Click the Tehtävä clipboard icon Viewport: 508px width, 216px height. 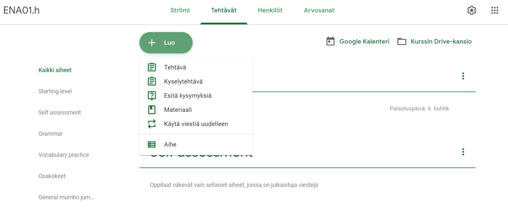click(x=152, y=67)
